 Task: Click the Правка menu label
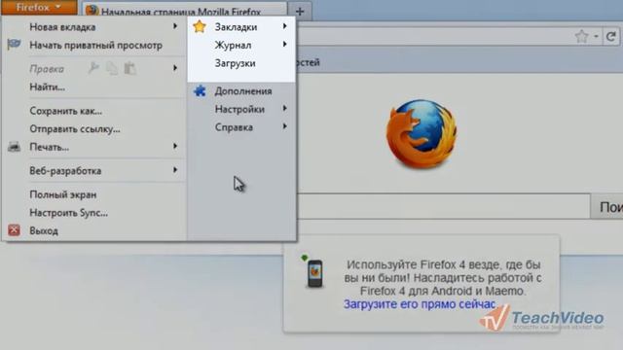click(x=47, y=69)
